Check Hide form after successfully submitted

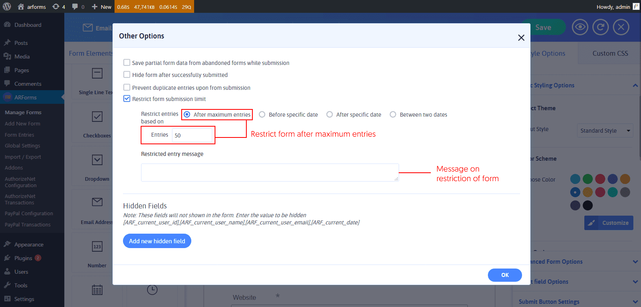(x=127, y=75)
